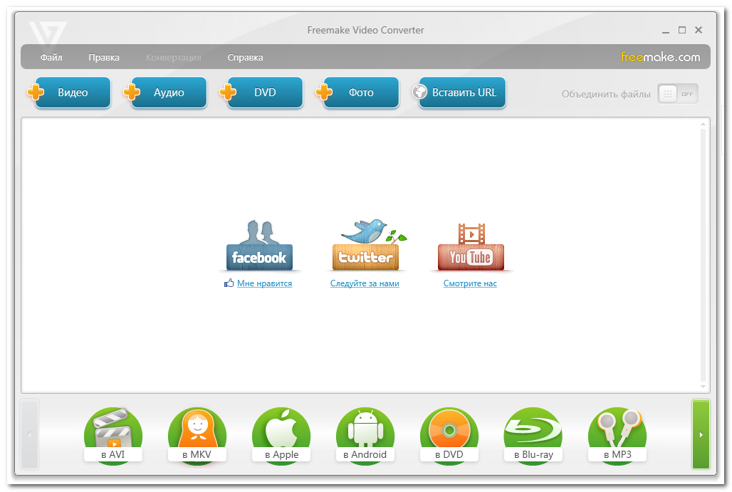Click the grey left arrow of formats bar
This screenshot has height=492, width=732.
pos(29,434)
